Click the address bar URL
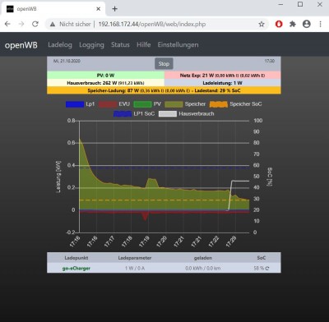This screenshot has height=322, width=329. click(x=152, y=24)
